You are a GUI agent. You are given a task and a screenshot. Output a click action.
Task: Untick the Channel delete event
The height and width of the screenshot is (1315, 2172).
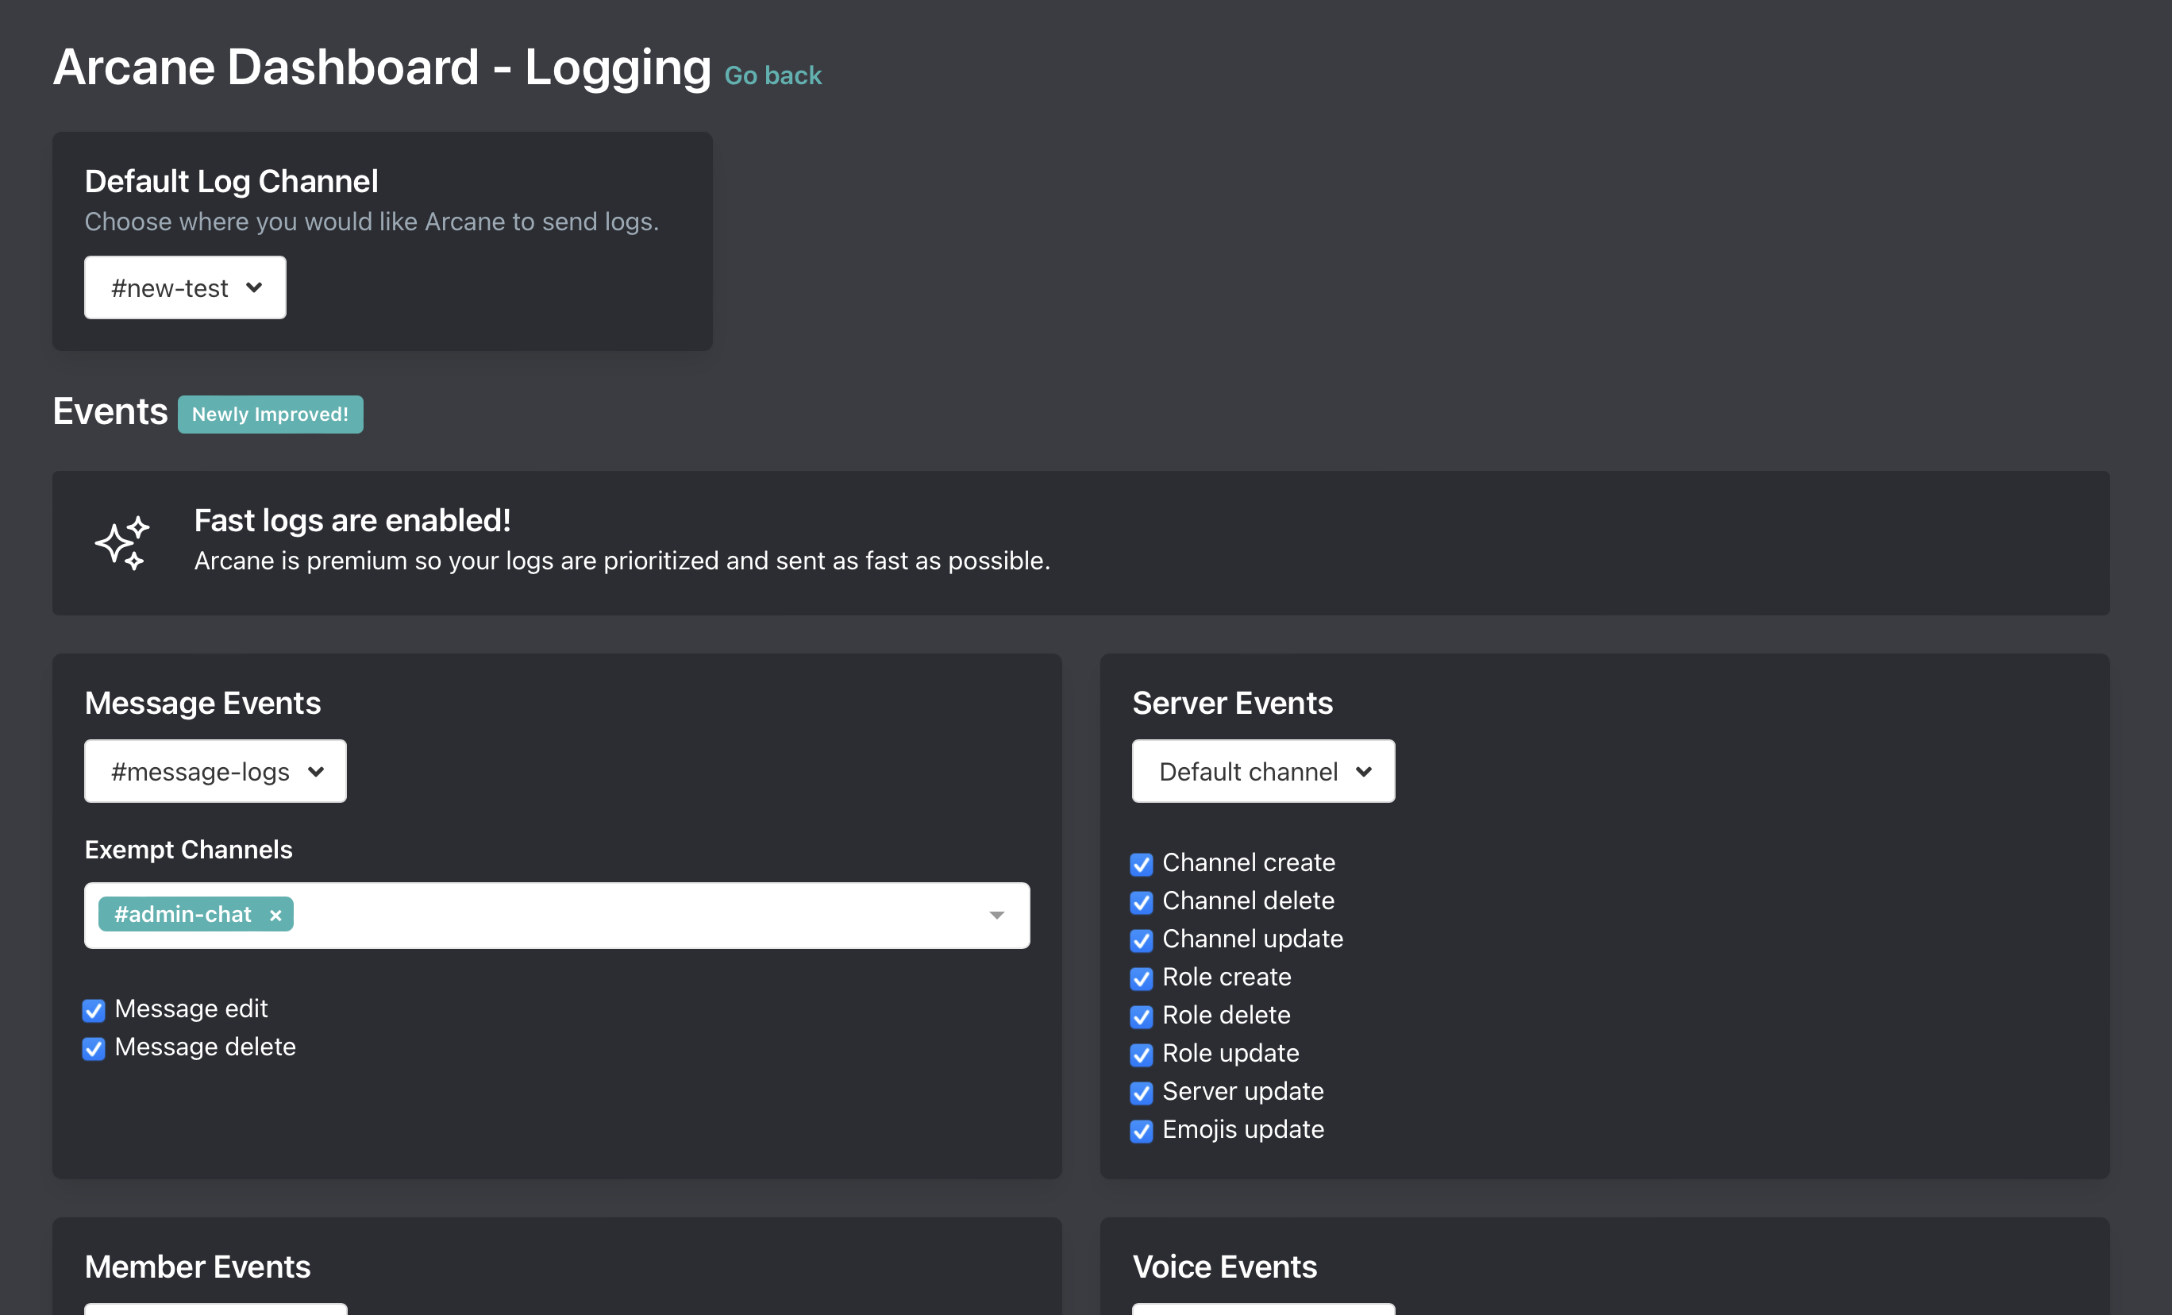(1141, 902)
